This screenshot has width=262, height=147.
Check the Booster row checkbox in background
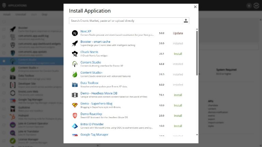click(x=4, y=29)
